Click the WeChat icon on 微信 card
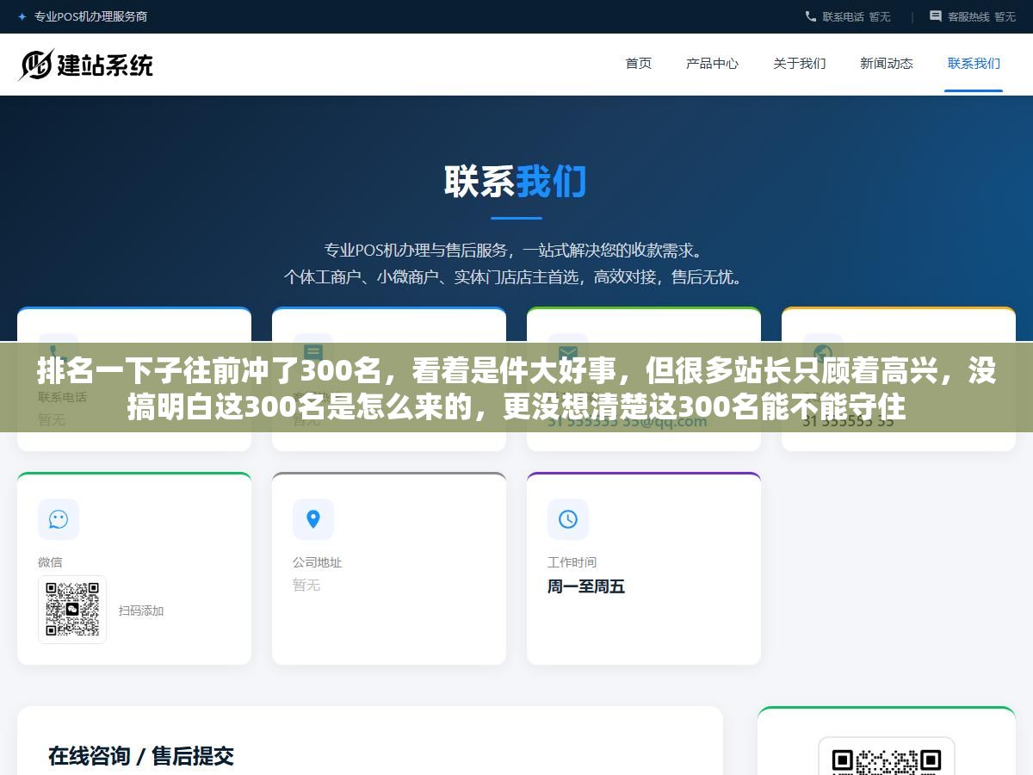The width and height of the screenshot is (1033, 775). (x=59, y=519)
